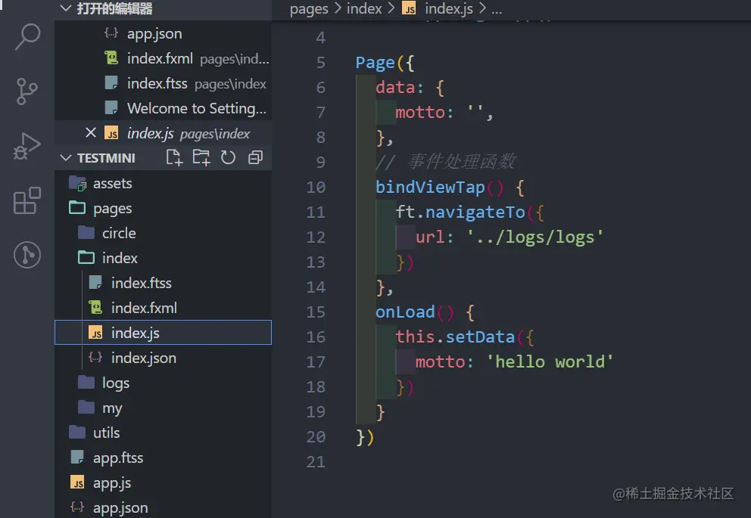The height and width of the screenshot is (518, 751).
Task: Collapse the pages folder
Action: tap(164, 208)
